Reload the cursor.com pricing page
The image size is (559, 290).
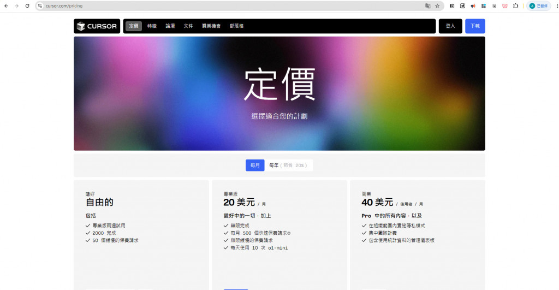click(x=27, y=5)
